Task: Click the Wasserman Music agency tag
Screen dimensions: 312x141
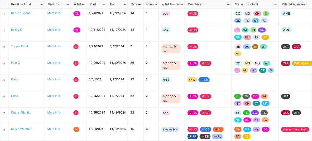Action: [295, 129]
